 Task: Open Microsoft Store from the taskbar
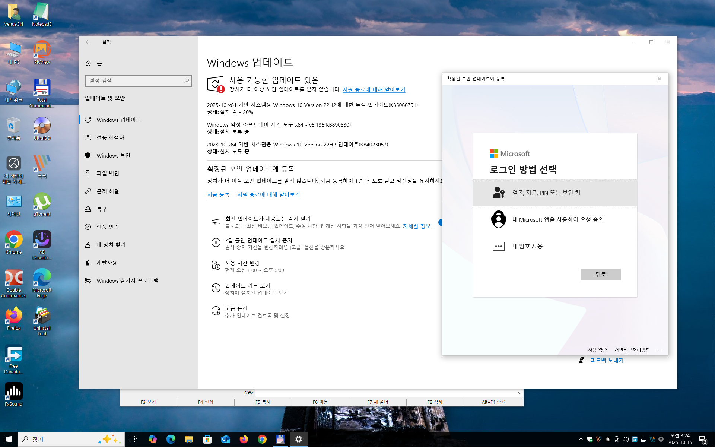pos(207,439)
